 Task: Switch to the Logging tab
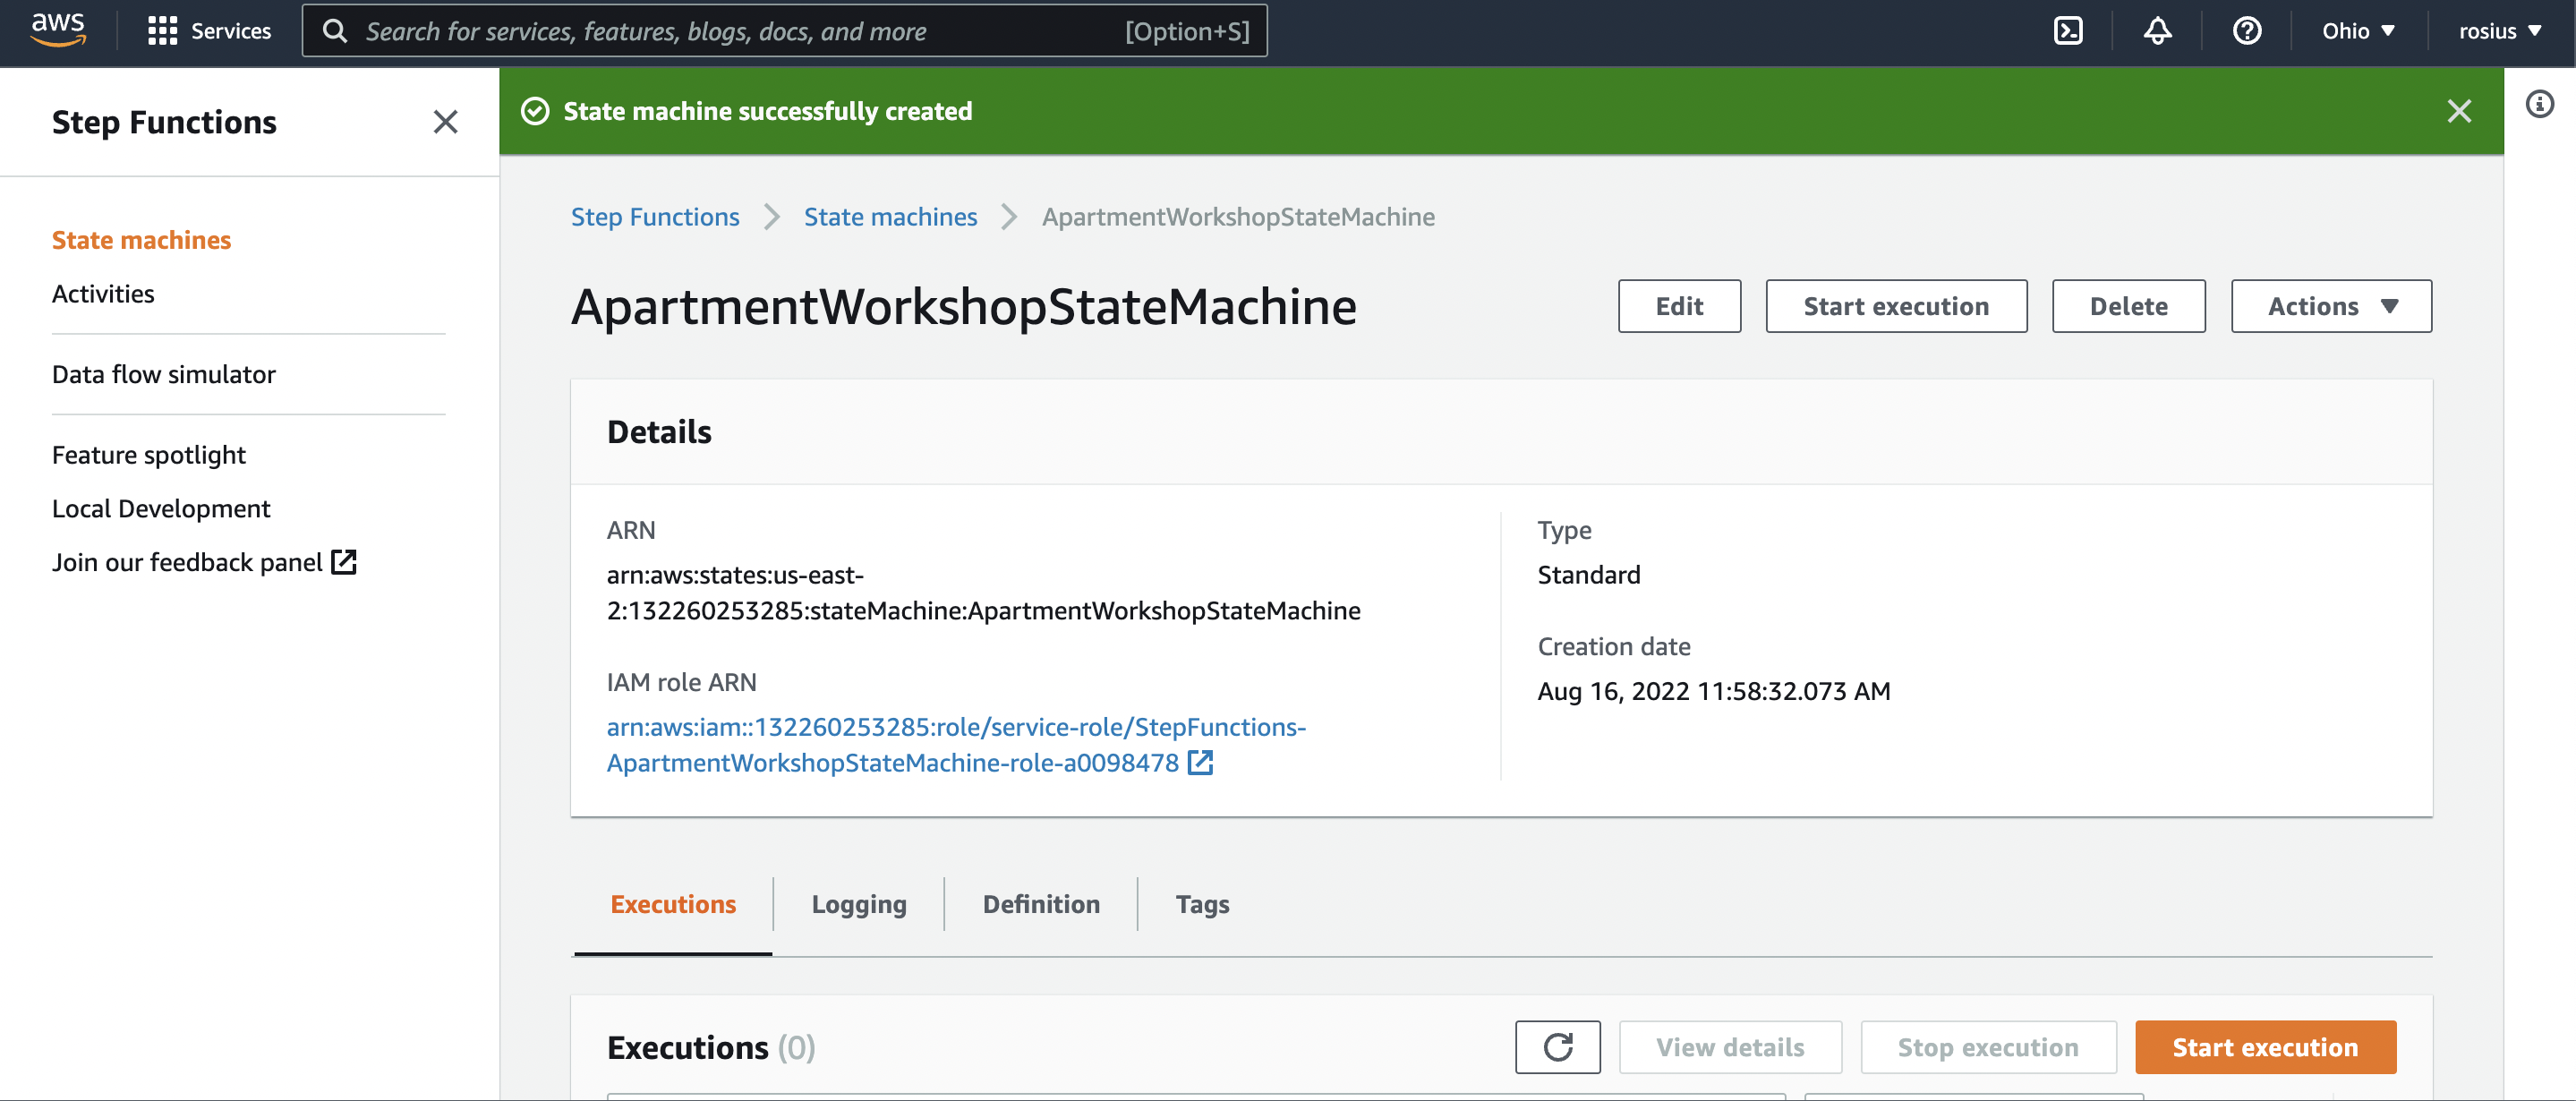pyautogui.click(x=859, y=904)
